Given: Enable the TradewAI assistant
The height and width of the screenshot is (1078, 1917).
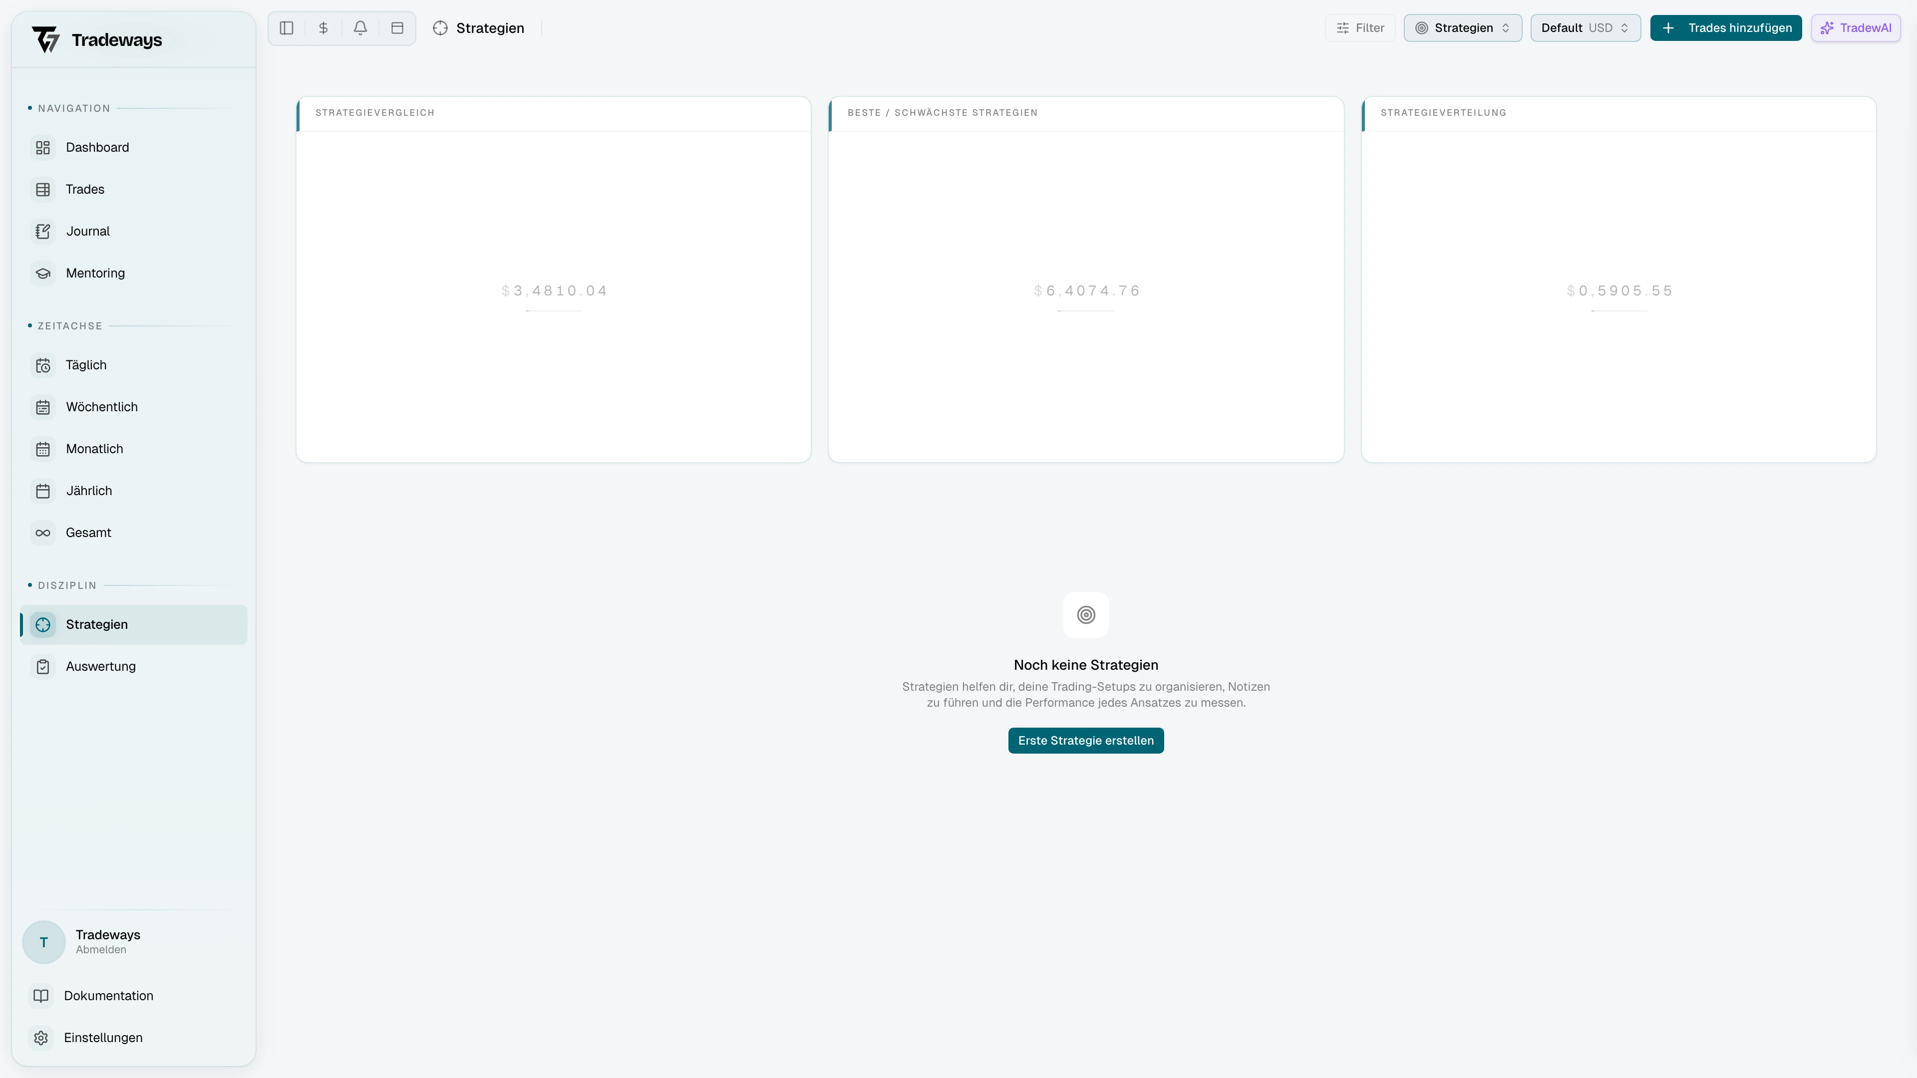Looking at the screenshot, I should tap(1855, 27).
